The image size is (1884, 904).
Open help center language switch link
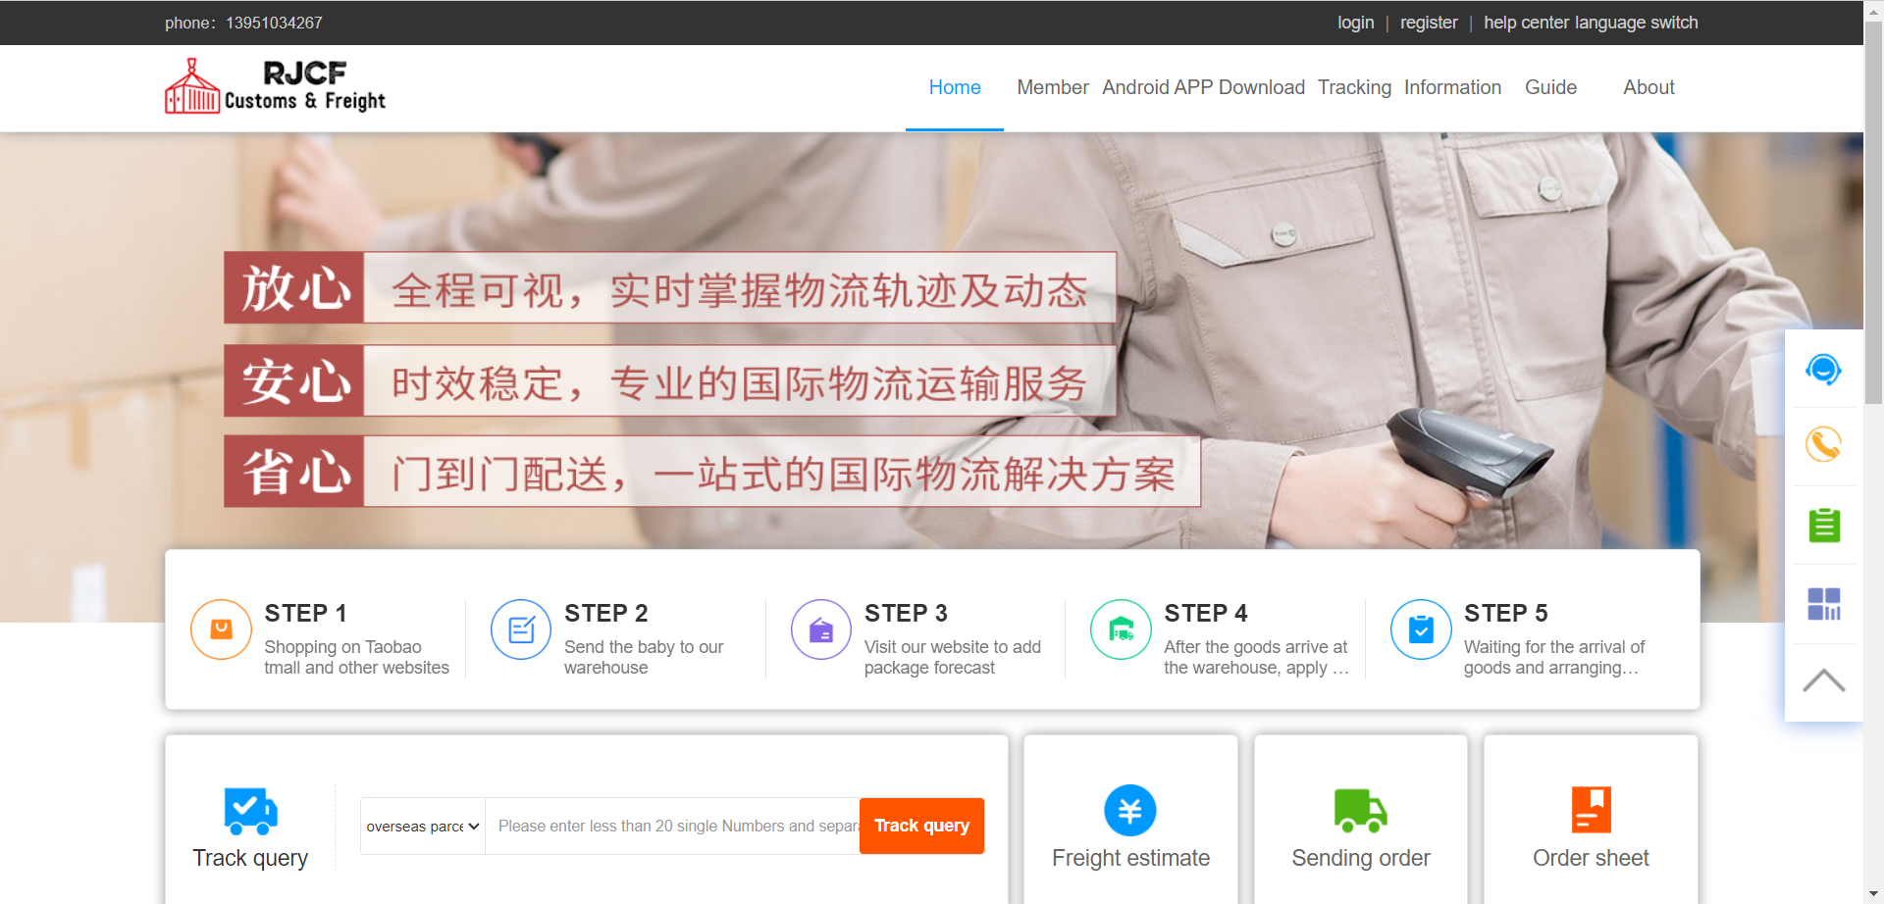(x=1591, y=23)
